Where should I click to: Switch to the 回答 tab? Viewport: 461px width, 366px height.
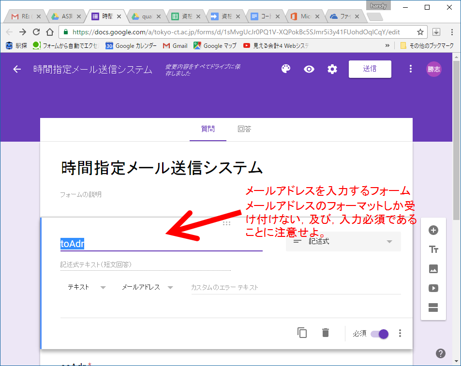point(244,129)
